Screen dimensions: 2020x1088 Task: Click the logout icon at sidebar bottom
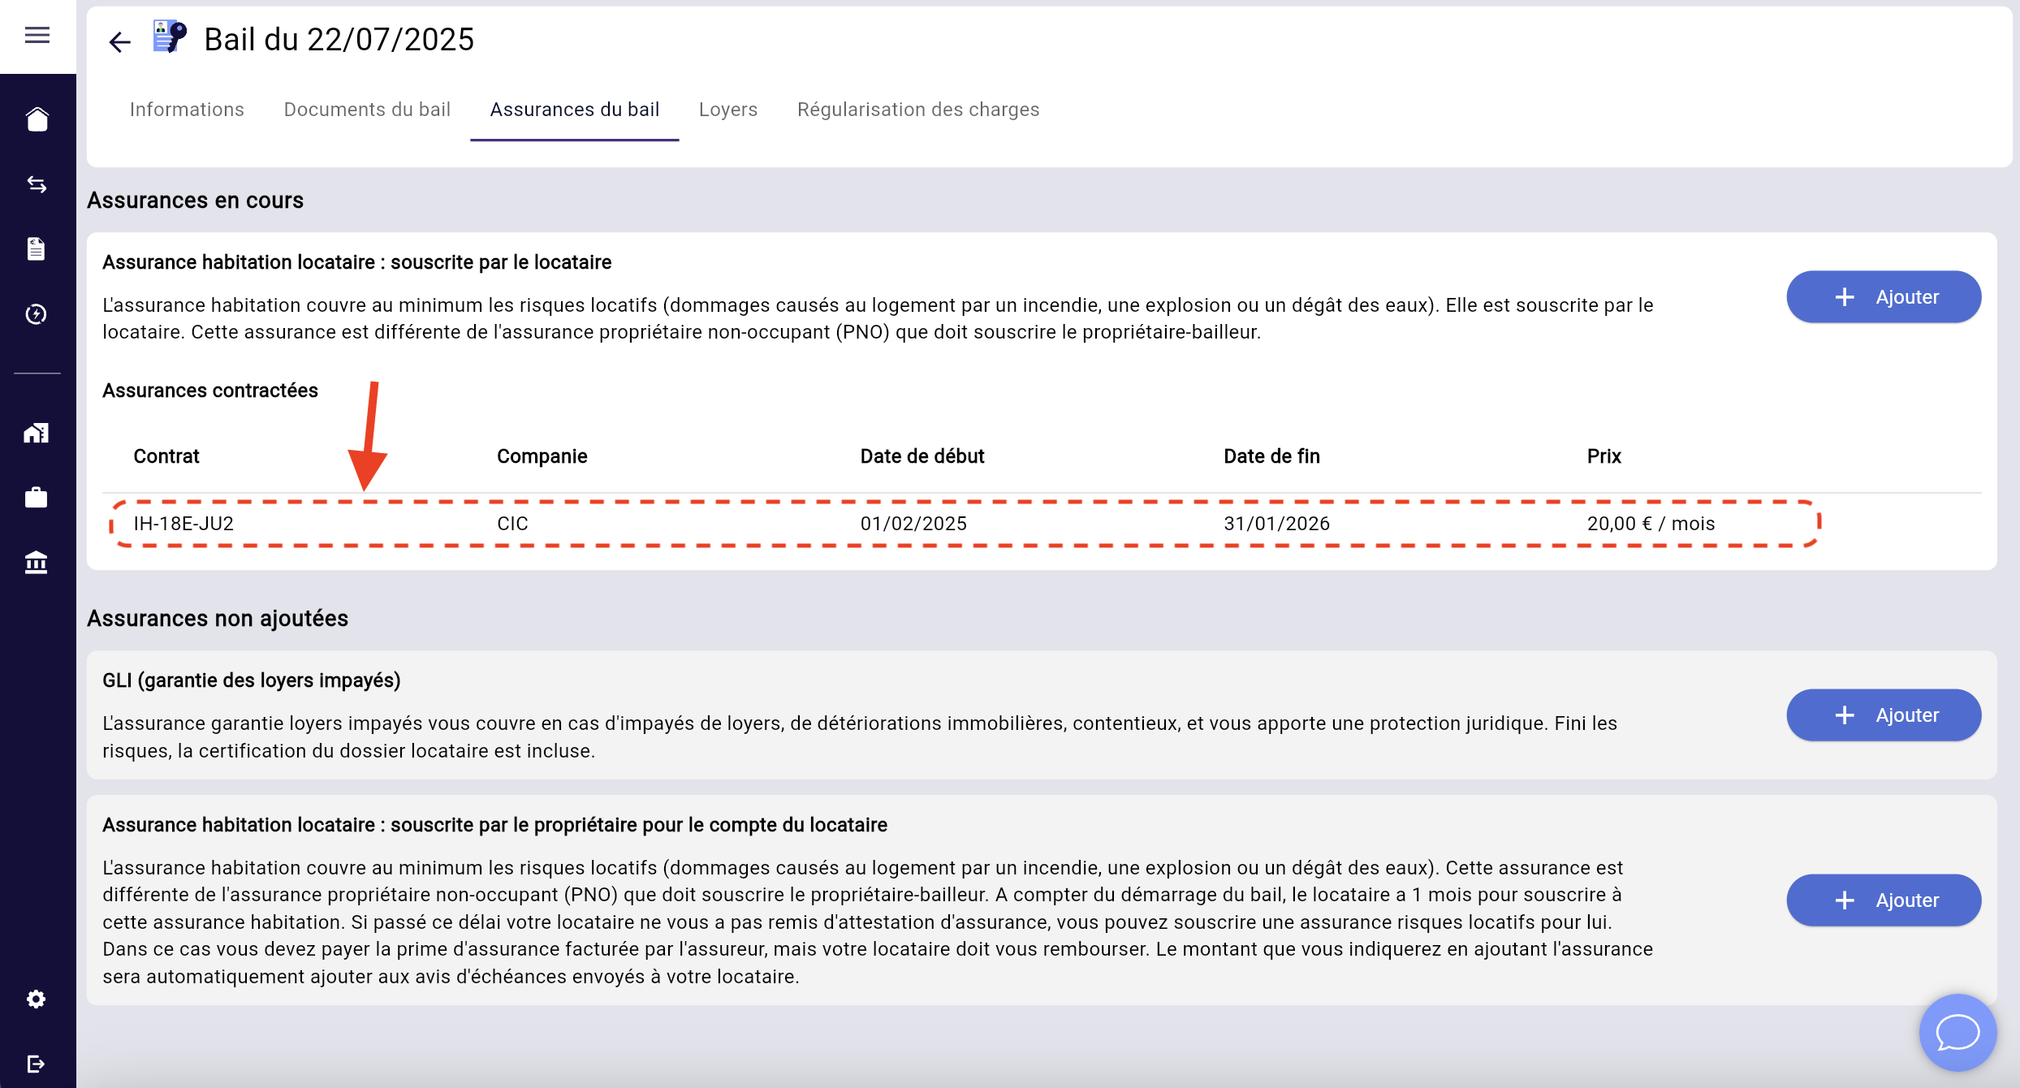tap(37, 1064)
